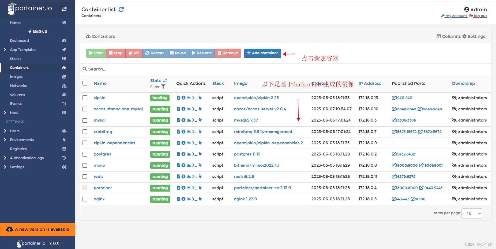Select the rabbitmq container checkbox
The image size is (496, 249).
pos(85,132)
